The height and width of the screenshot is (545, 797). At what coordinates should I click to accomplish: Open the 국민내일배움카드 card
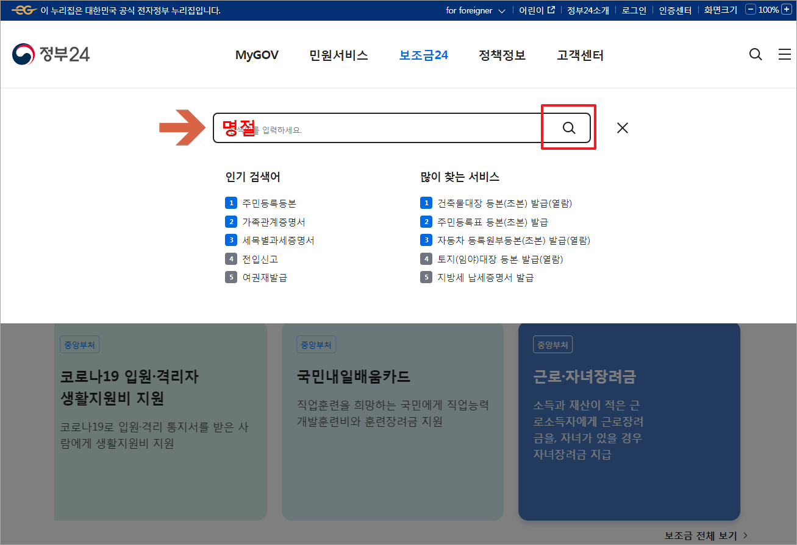pyautogui.click(x=393, y=377)
